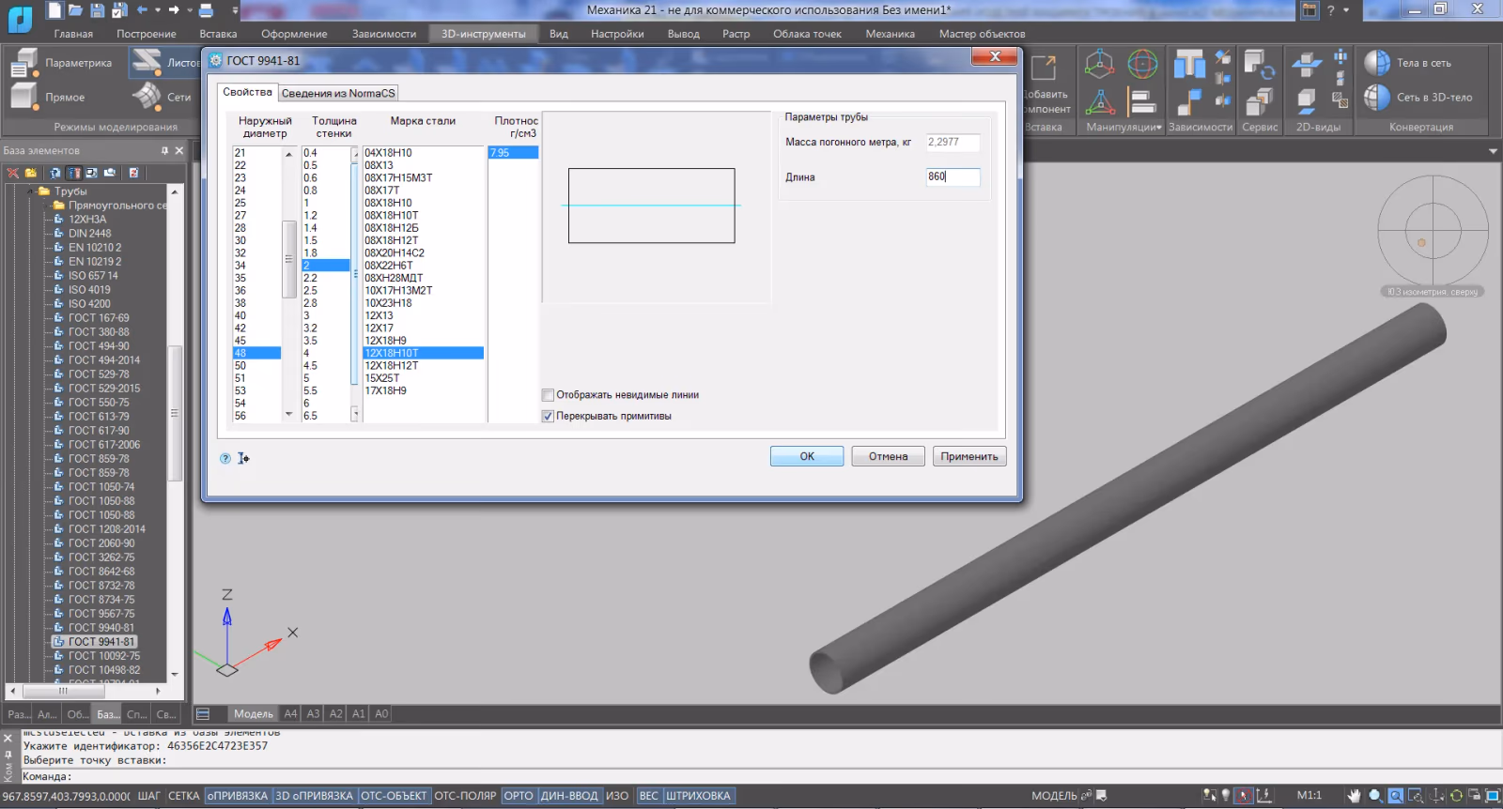Image resolution: width=1503 pixels, height=809 pixels.
Task: Open the M1:1 scale selector
Action: [x=1309, y=796]
